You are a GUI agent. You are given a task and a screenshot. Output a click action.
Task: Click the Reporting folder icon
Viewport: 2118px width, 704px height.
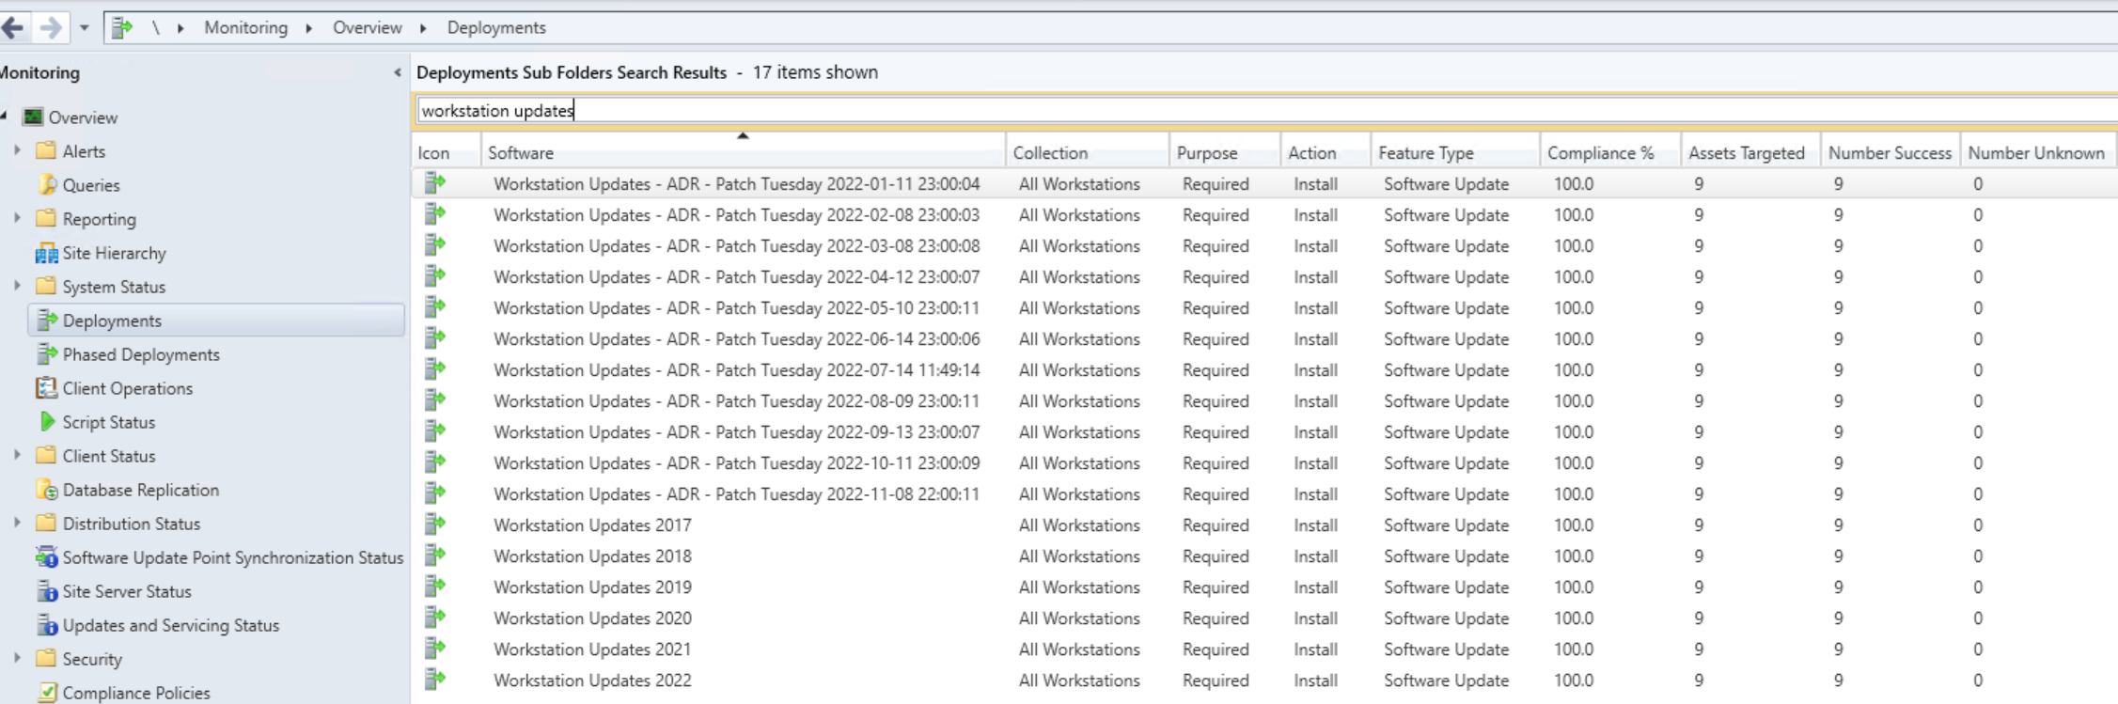tap(45, 218)
